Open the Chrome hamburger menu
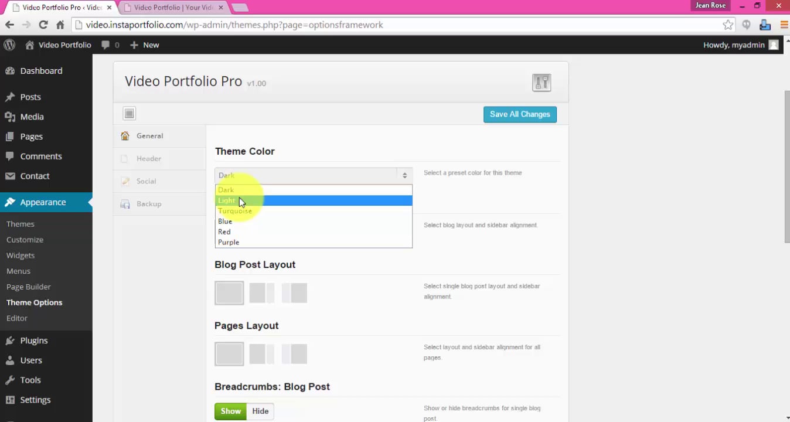The height and width of the screenshot is (422, 790). 784,25
